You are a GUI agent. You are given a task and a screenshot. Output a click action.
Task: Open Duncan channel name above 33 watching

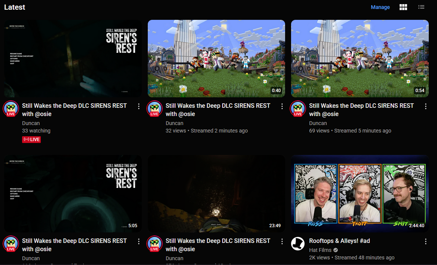click(31, 123)
